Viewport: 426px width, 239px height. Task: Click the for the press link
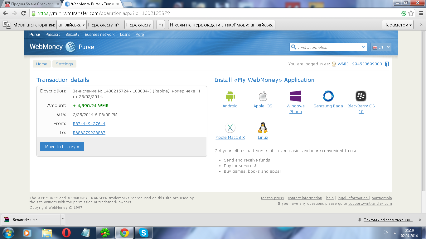point(272,198)
